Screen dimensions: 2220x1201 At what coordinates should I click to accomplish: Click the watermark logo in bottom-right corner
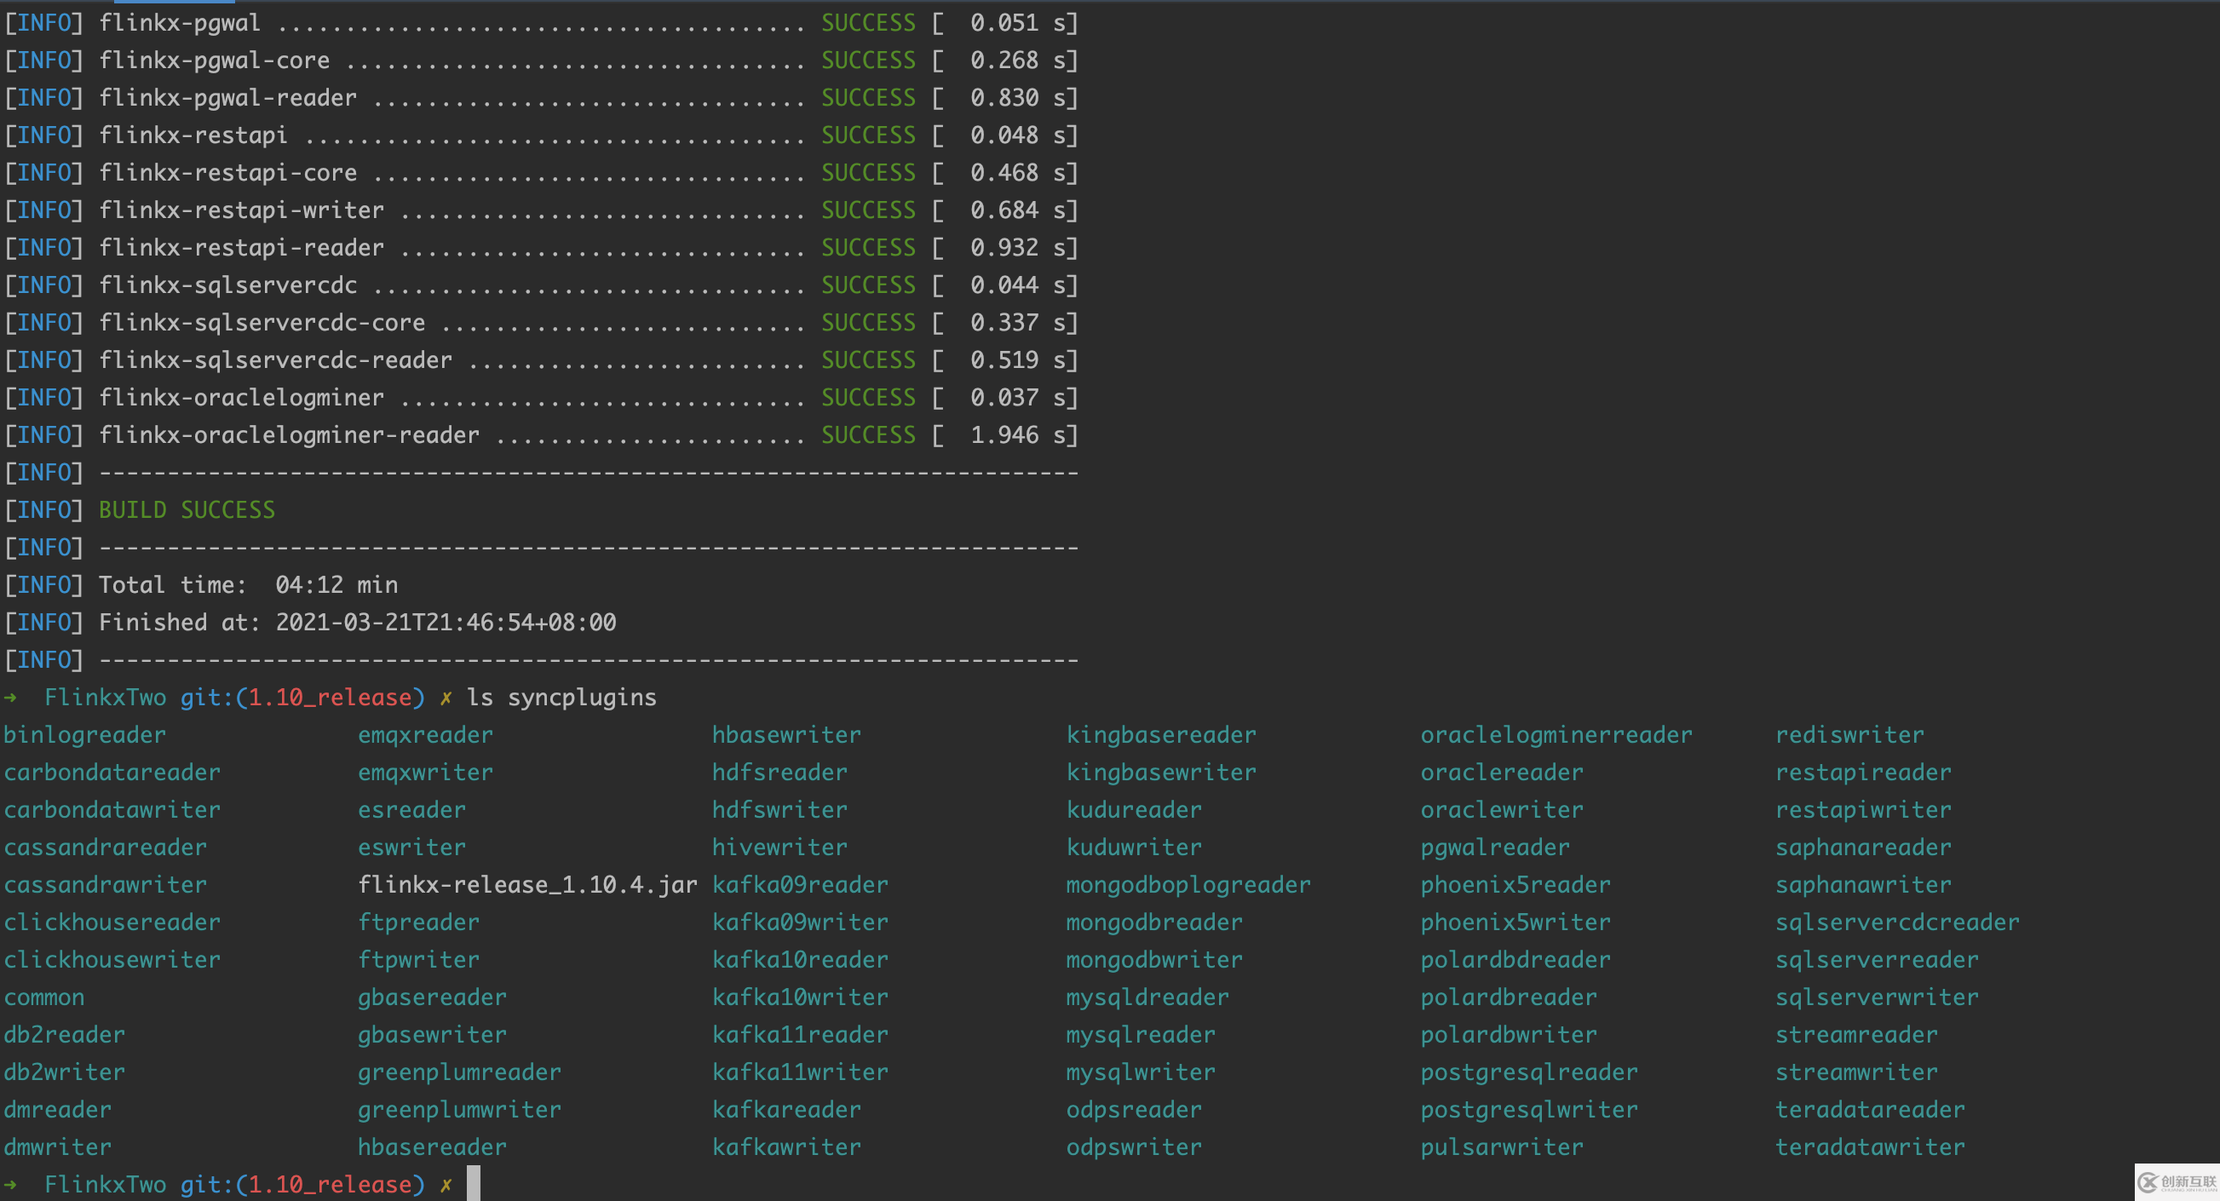click(2176, 1181)
